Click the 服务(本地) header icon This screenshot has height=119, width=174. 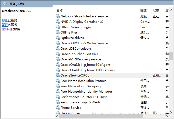point(5,4)
